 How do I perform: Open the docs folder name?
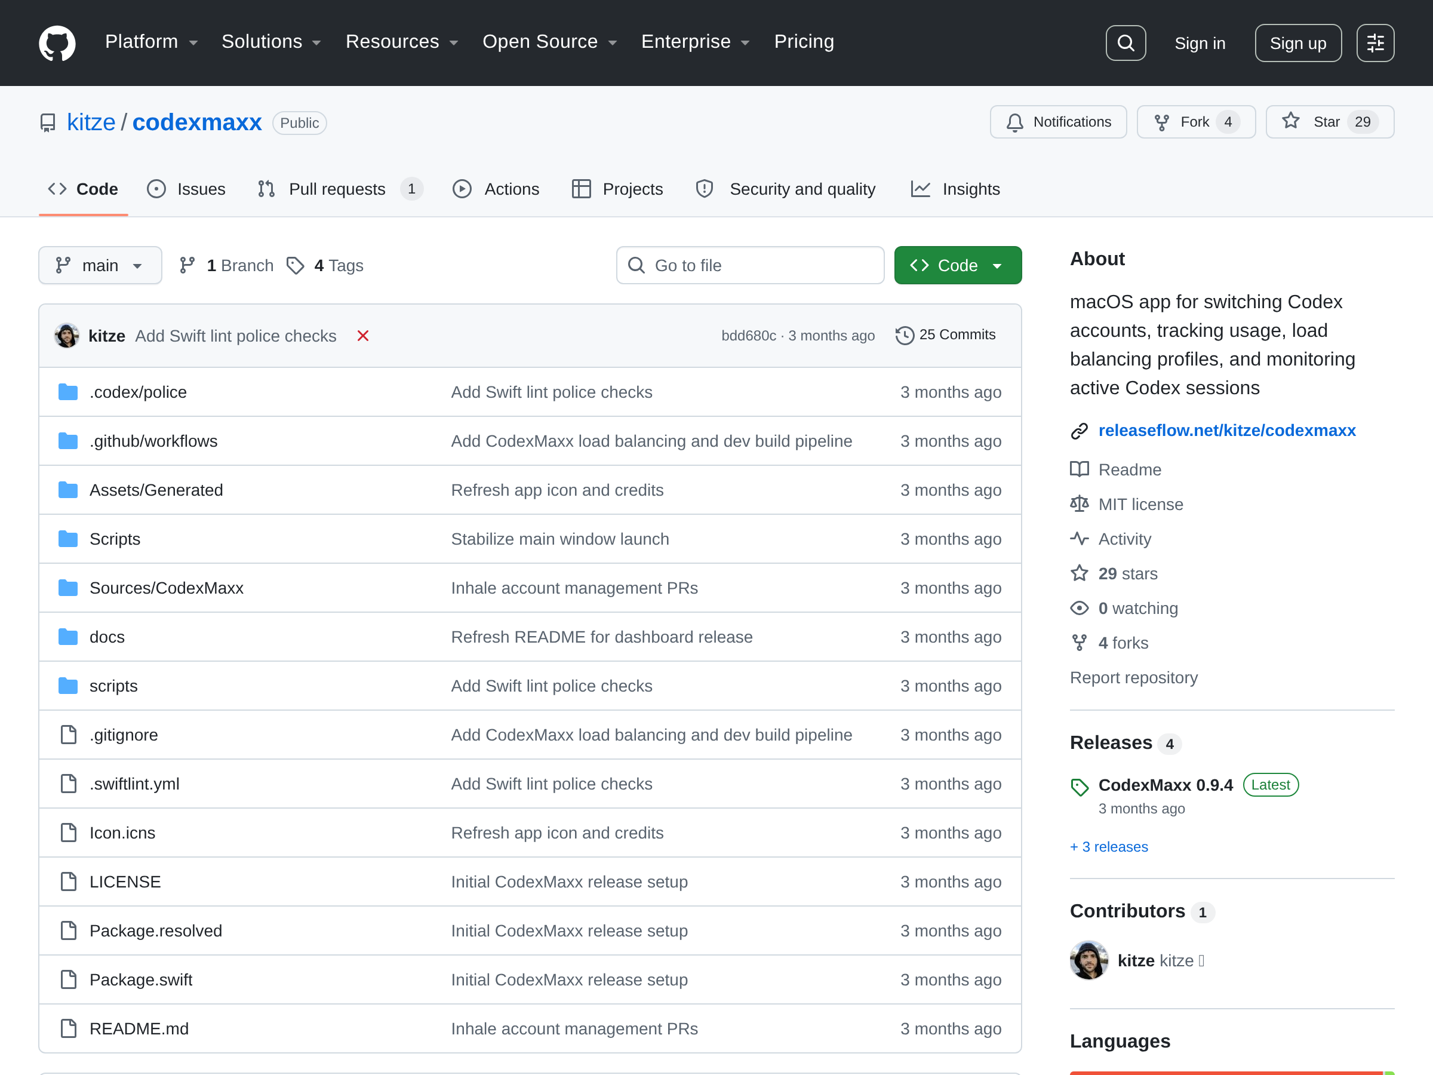click(x=107, y=637)
